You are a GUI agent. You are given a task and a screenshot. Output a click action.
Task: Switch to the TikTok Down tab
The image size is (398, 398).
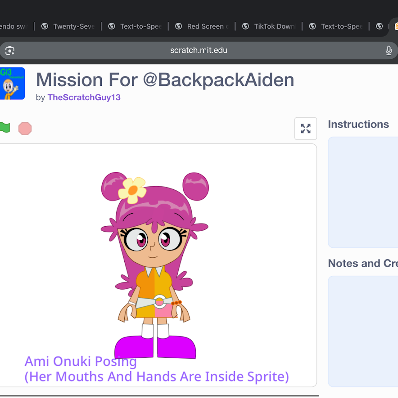coord(269,26)
